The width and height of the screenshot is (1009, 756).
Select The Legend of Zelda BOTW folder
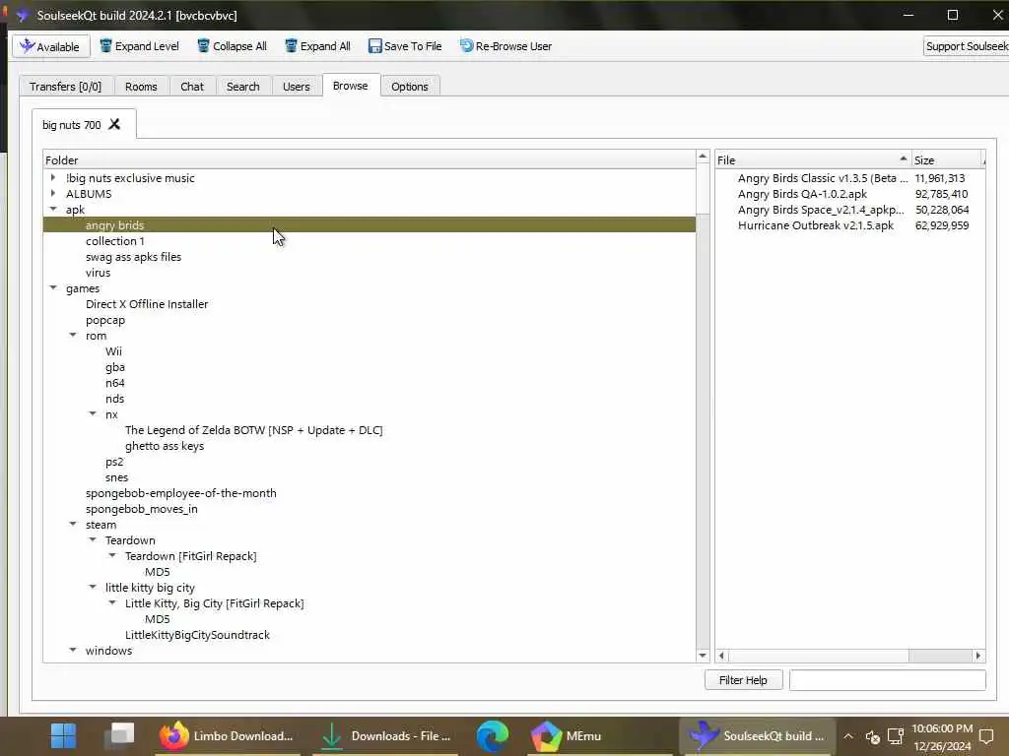click(253, 430)
